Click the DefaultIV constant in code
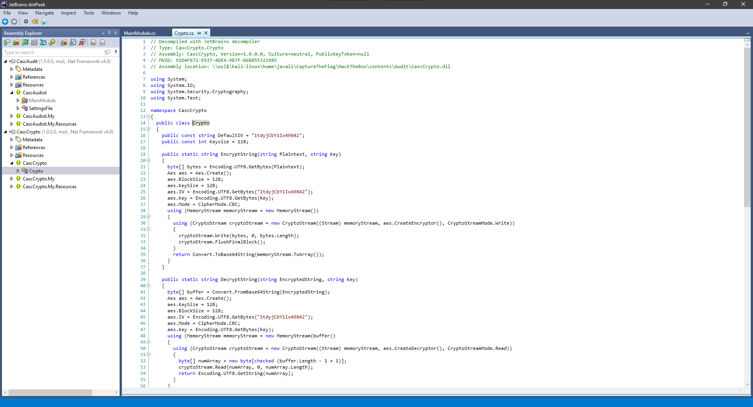753x407 pixels. [x=230, y=135]
